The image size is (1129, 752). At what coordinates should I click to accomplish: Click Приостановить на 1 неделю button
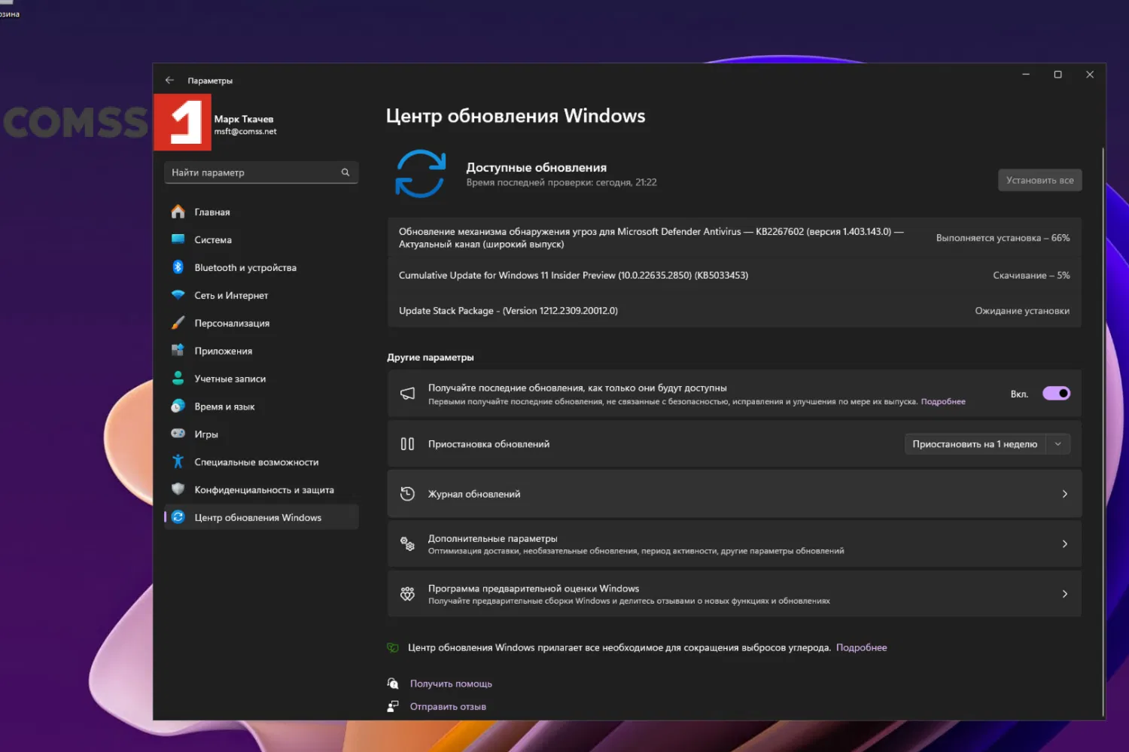click(x=975, y=444)
